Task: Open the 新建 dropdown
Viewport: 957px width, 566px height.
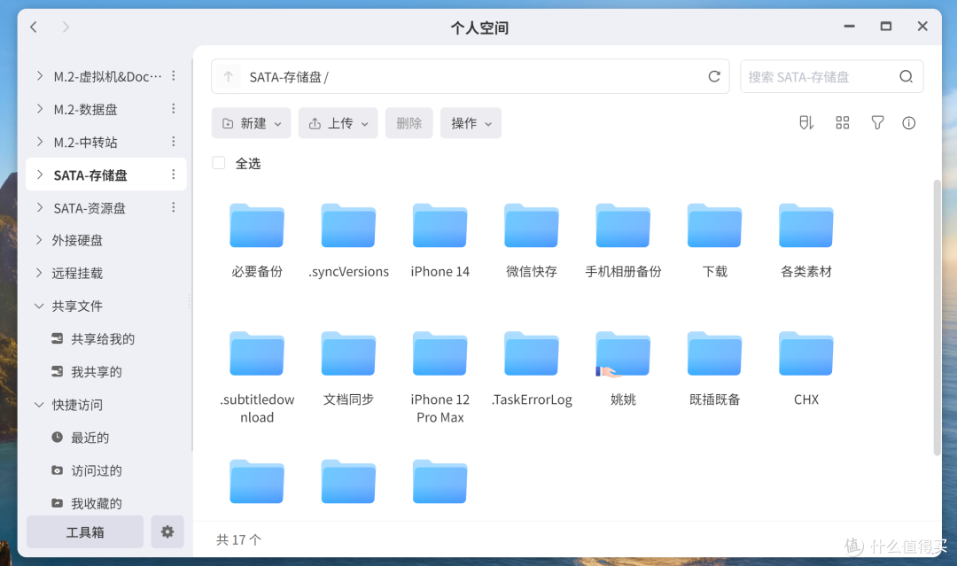Action: (x=251, y=123)
